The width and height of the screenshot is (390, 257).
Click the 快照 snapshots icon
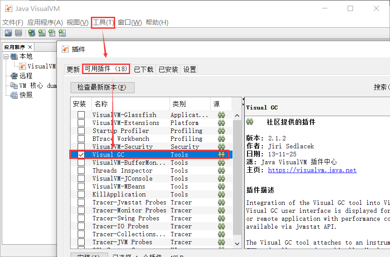coord(14,95)
